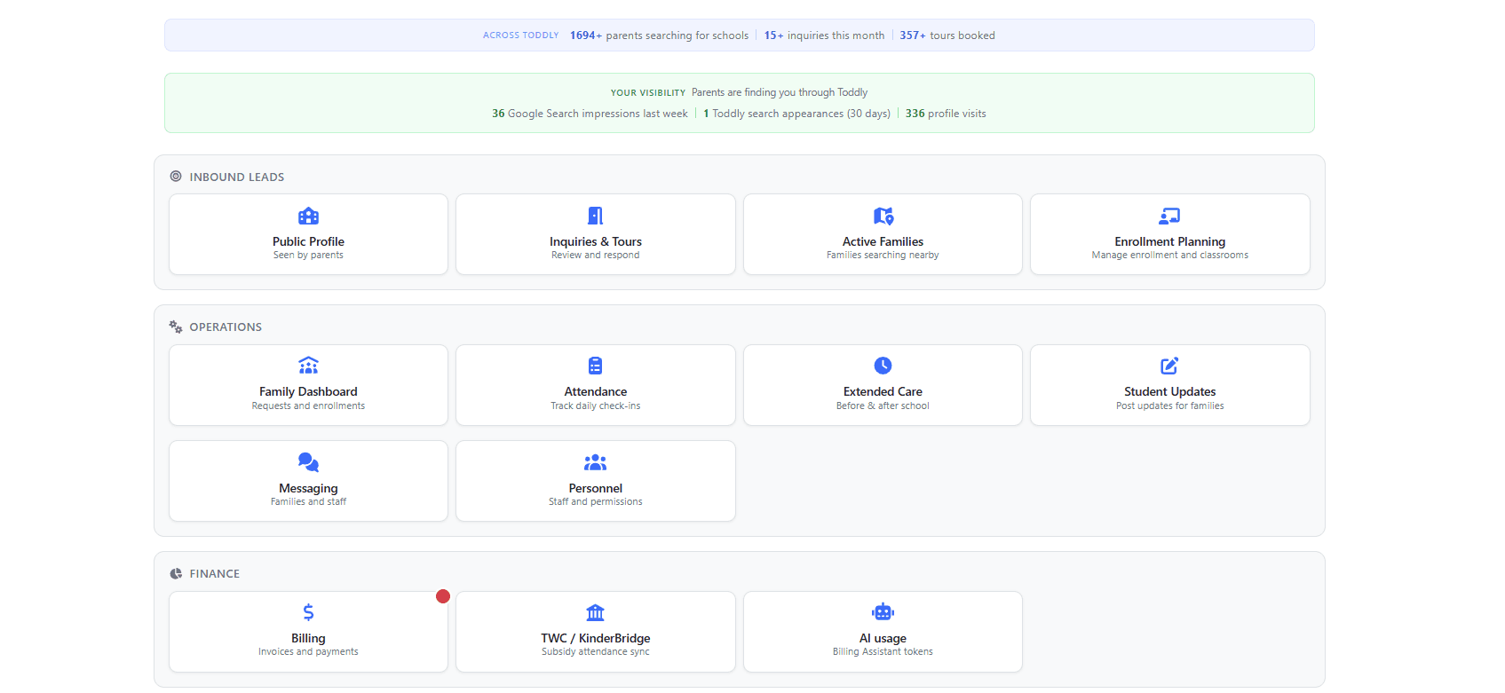
Task: Open the Public Profile building icon
Action: click(308, 216)
